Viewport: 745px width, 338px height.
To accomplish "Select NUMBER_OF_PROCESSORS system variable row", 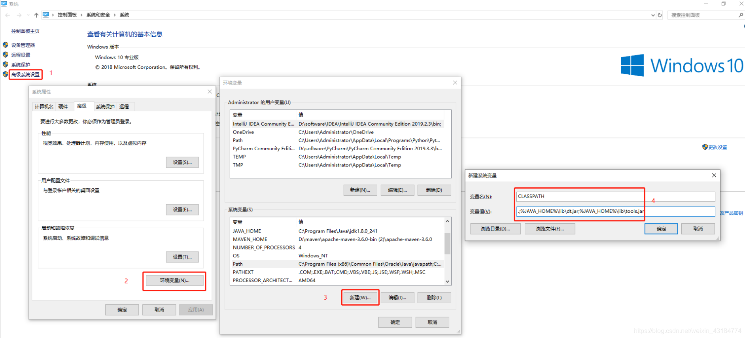I will 337,247.
